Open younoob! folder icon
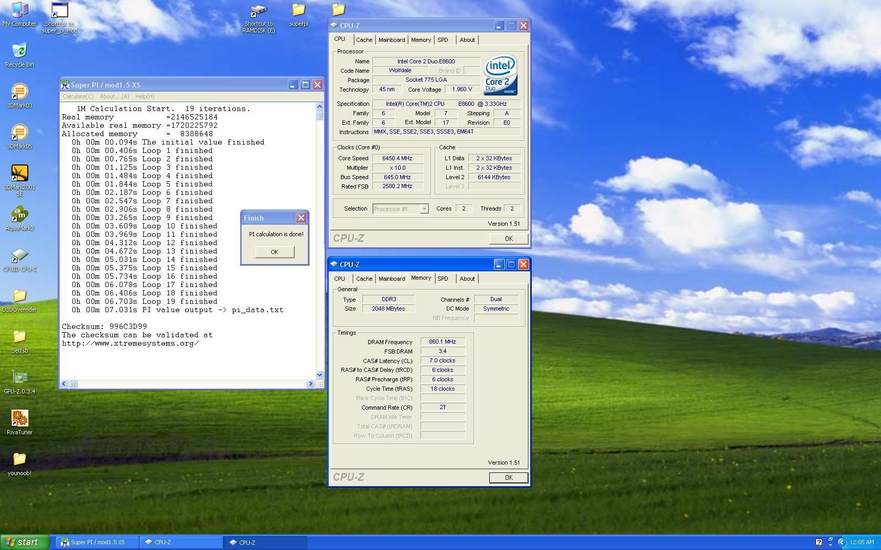 [x=19, y=464]
